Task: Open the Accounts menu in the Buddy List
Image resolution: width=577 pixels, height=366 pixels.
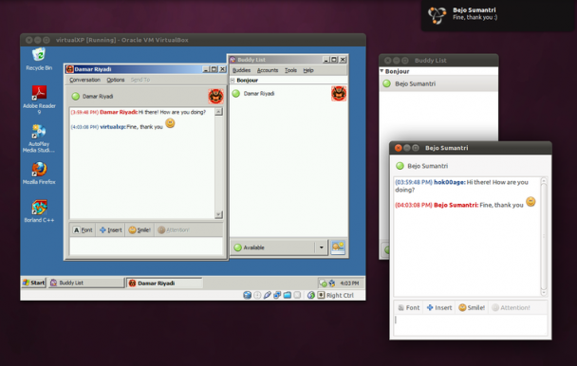Action: click(x=268, y=70)
